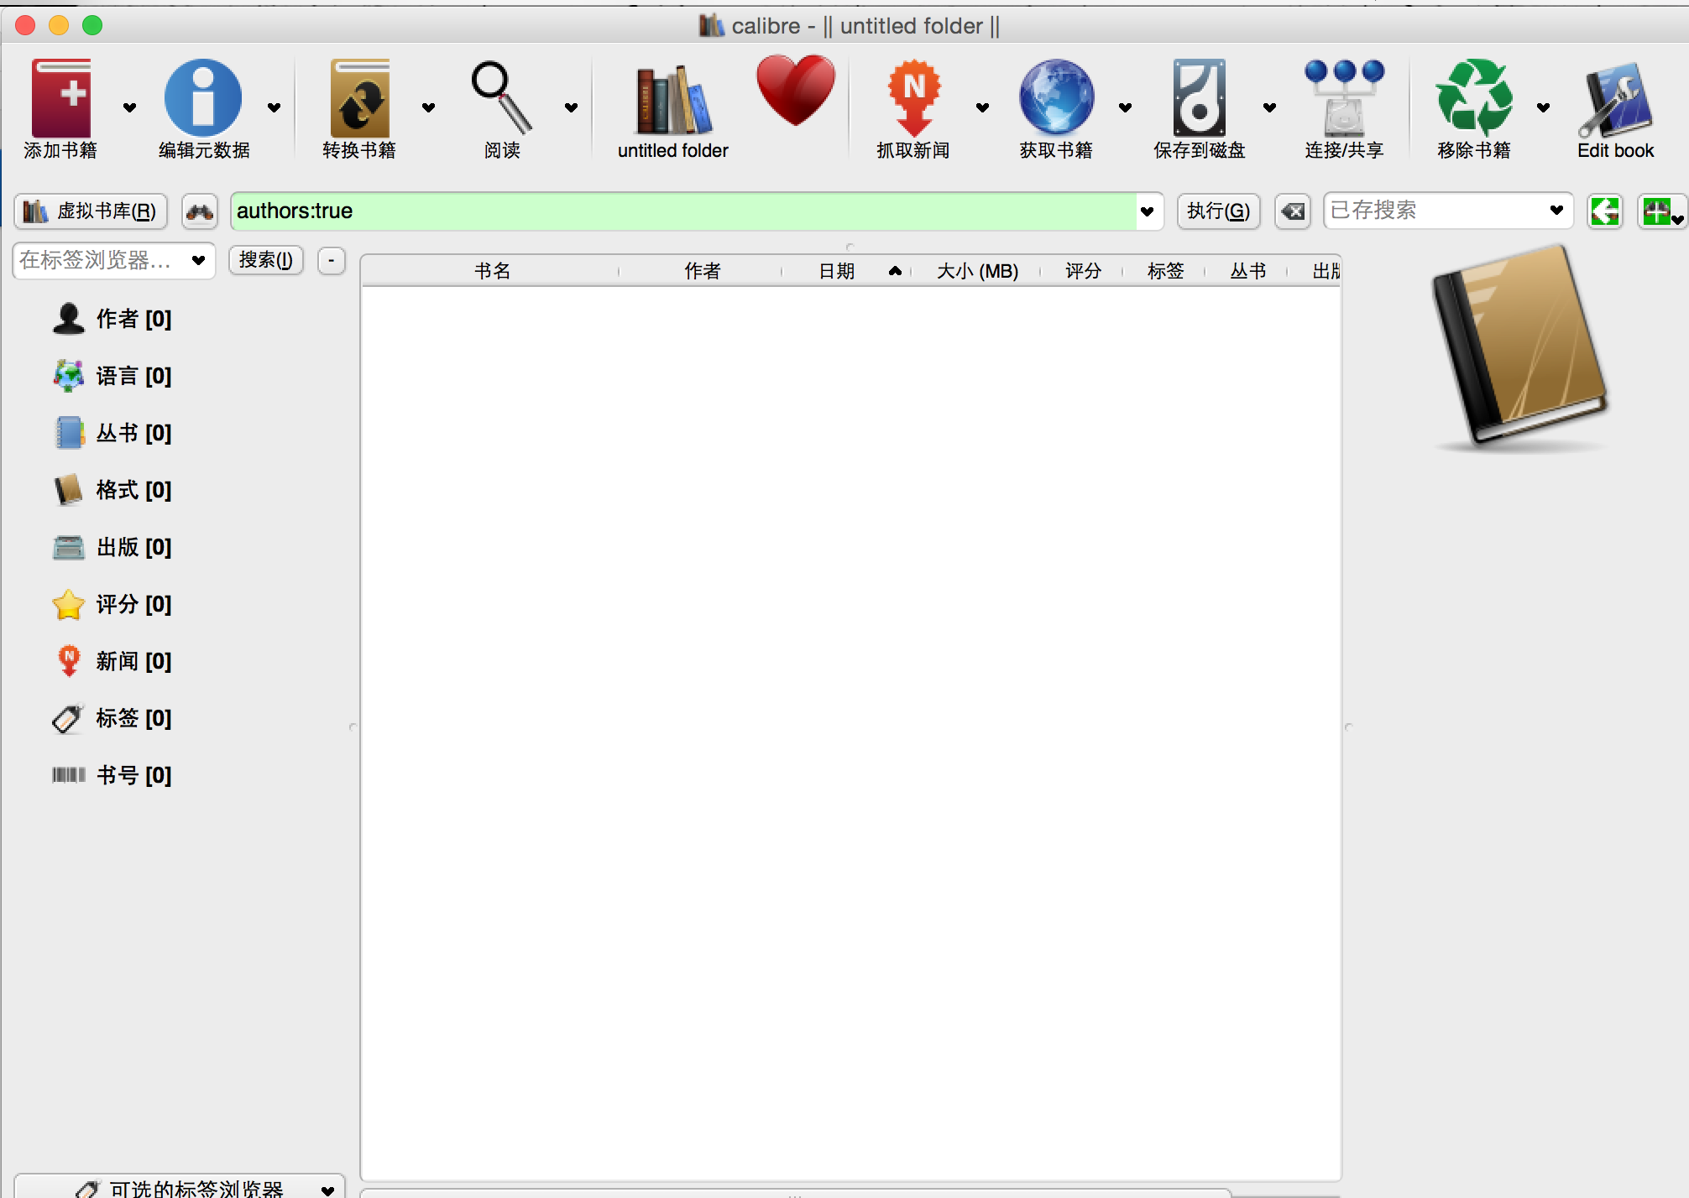Click the Virtual library (虚拟书库) button
This screenshot has width=1689, height=1198.
[91, 211]
